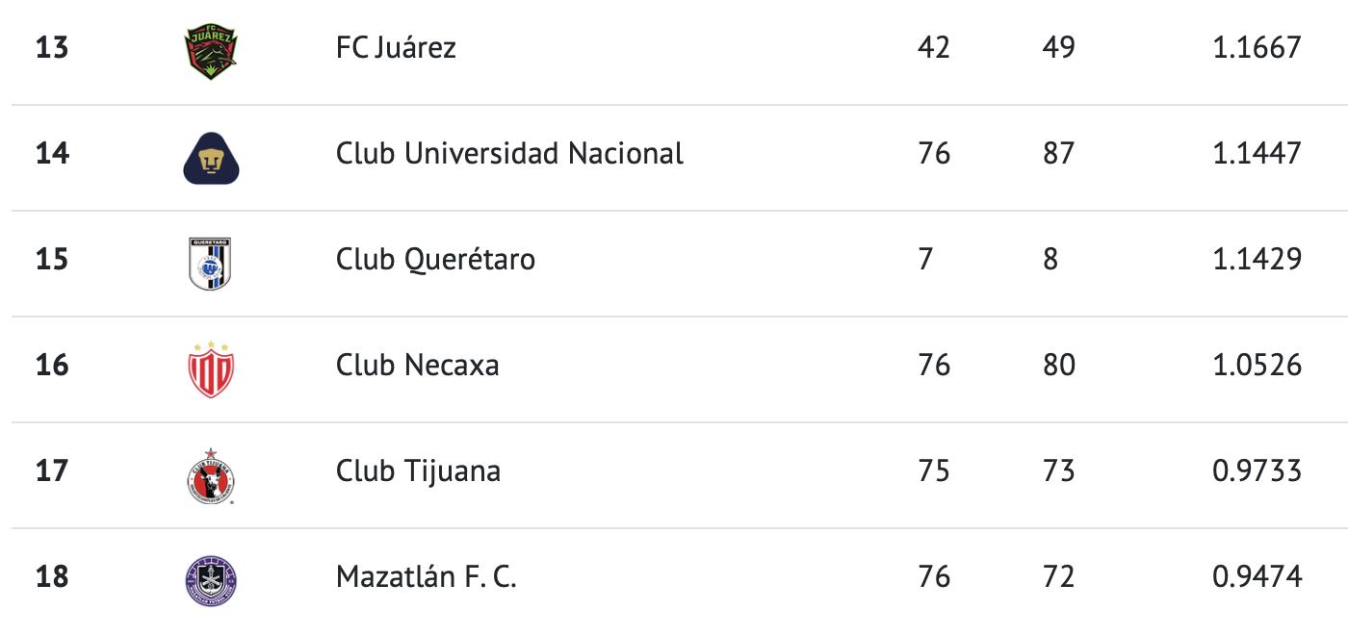Click the 1.1447 quotient for Universidad Nacional
Screen dimensions: 1348x635
[1257, 153]
